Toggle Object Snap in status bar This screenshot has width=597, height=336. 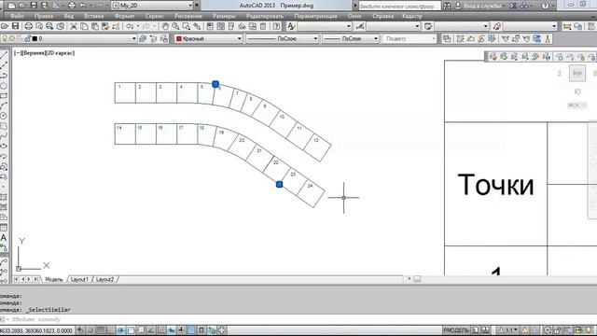(131, 330)
